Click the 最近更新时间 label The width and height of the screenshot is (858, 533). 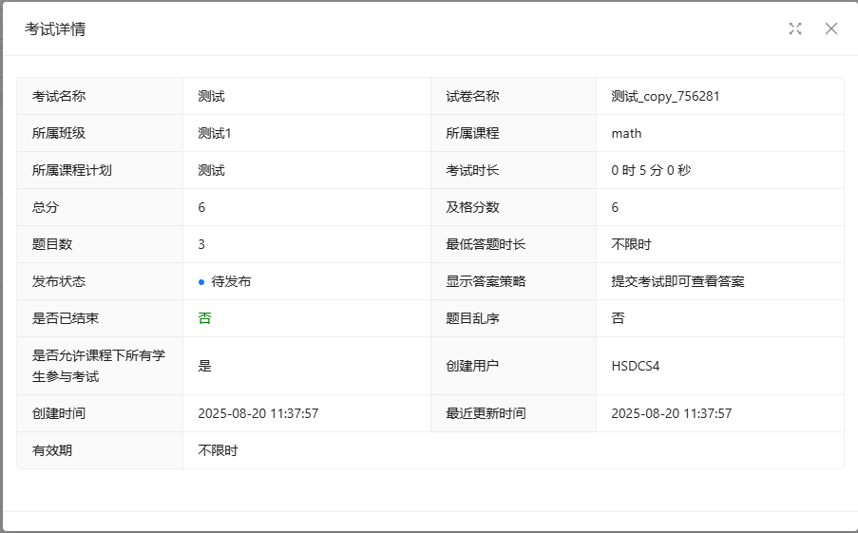coord(486,413)
